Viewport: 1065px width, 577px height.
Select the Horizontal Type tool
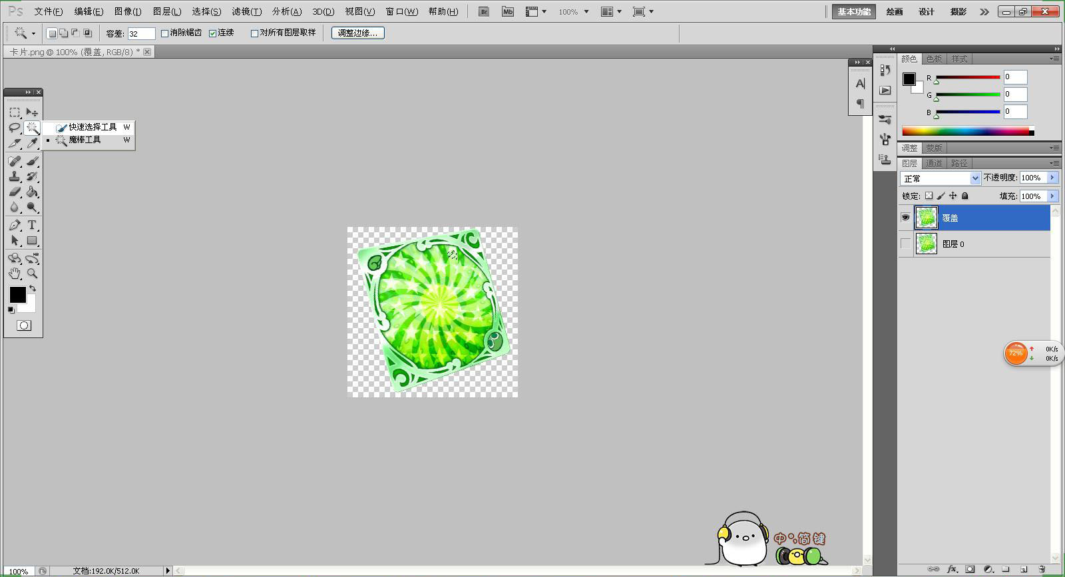tap(32, 226)
